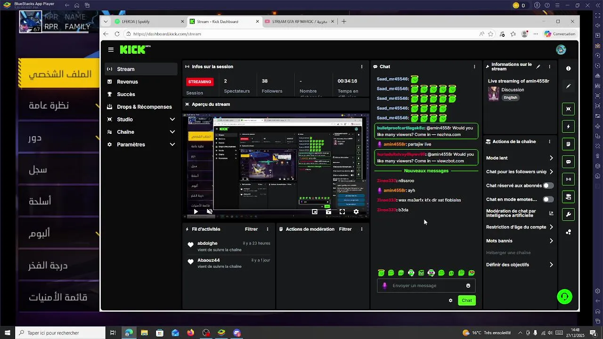Click the green Chat send button
The image size is (603, 339).
click(x=467, y=300)
